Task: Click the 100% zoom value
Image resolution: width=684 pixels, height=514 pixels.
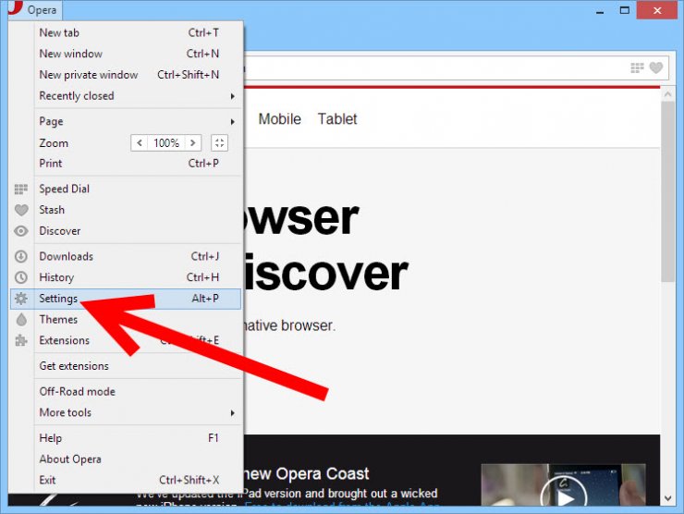Action: coord(166,142)
